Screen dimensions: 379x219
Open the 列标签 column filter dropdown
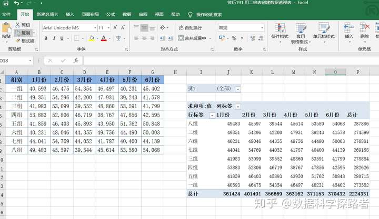coord(238,107)
